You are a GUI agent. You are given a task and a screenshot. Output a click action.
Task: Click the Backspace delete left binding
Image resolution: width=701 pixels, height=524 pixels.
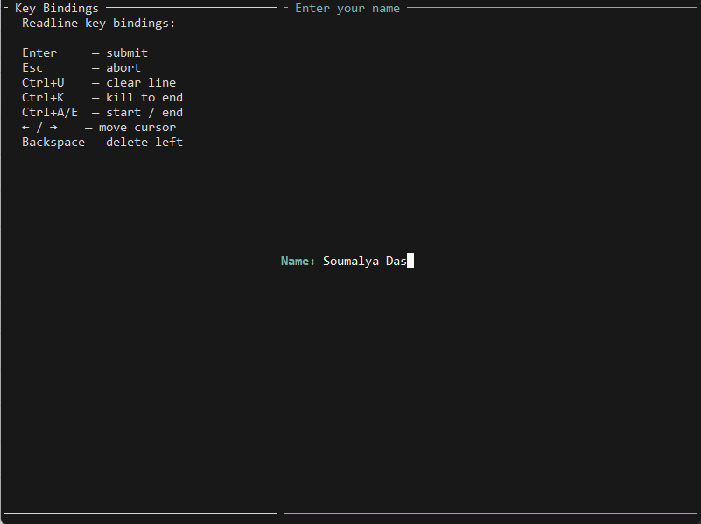(x=102, y=142)
